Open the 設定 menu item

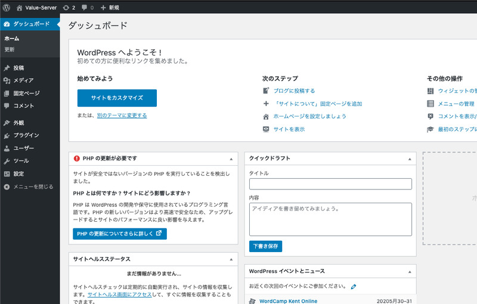[x=19, y=173]
